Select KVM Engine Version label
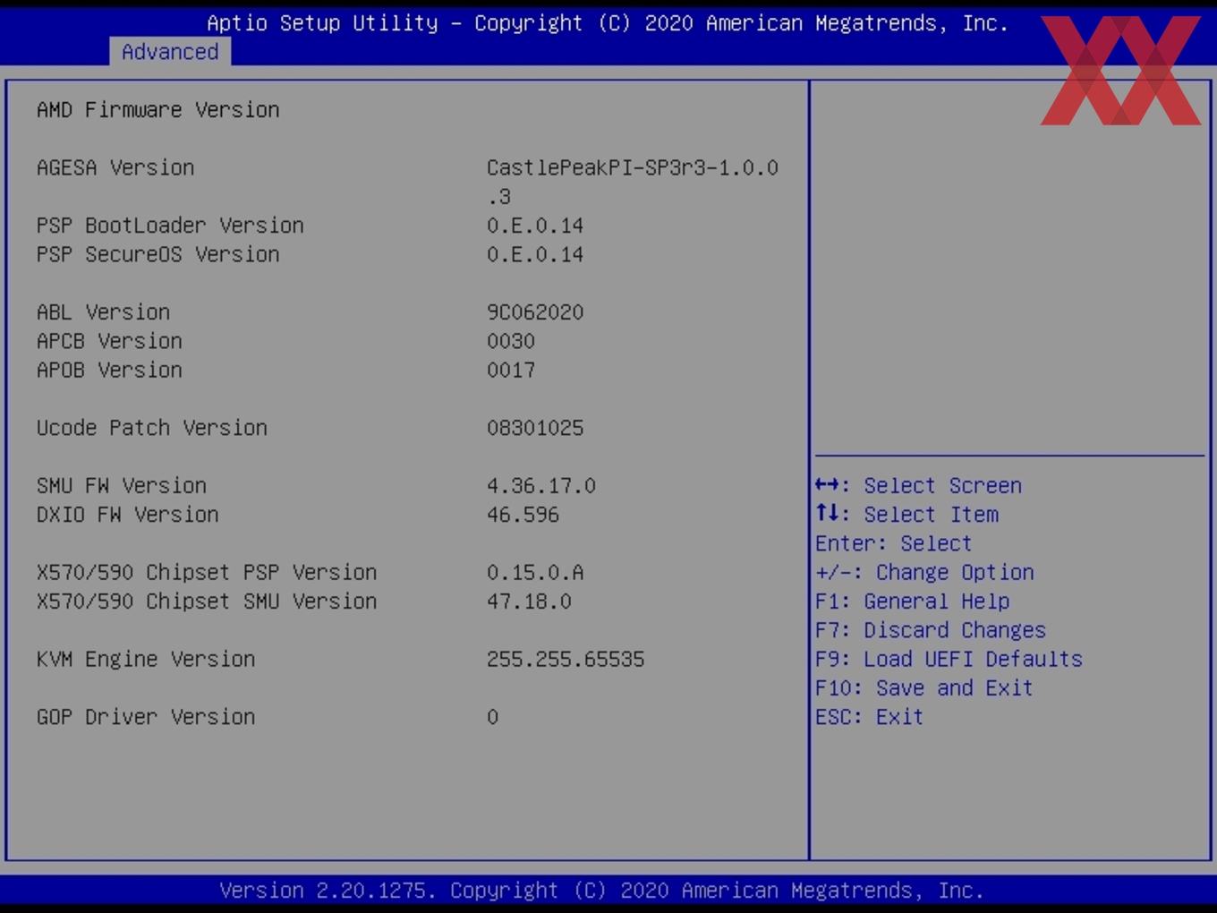 (x=146, y=660)
